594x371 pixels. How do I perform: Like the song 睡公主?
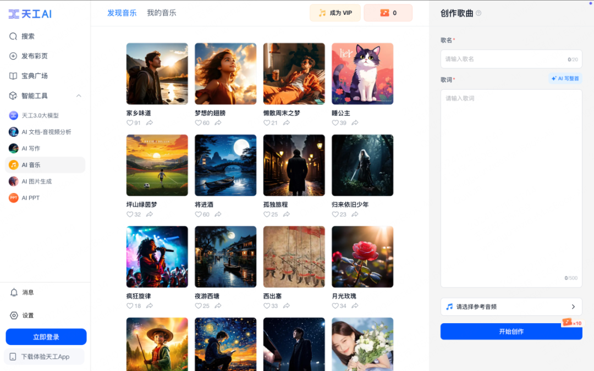[x=335, y=123]
